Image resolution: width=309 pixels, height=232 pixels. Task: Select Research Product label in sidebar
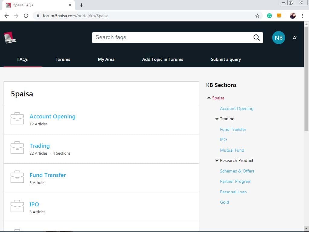[x=237, y=160]
